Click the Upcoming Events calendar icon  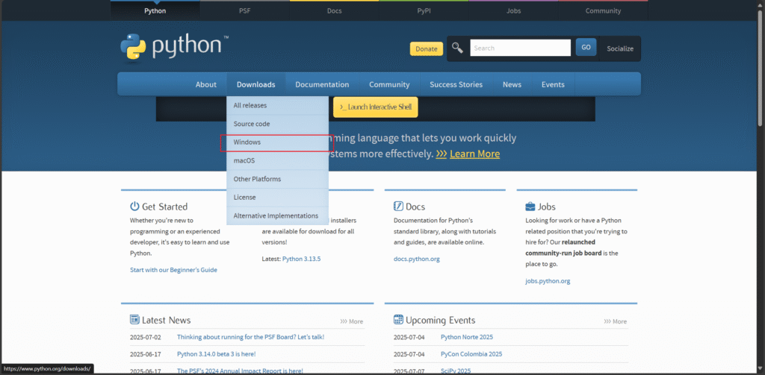pyautogui.click(x=398, y=320)
